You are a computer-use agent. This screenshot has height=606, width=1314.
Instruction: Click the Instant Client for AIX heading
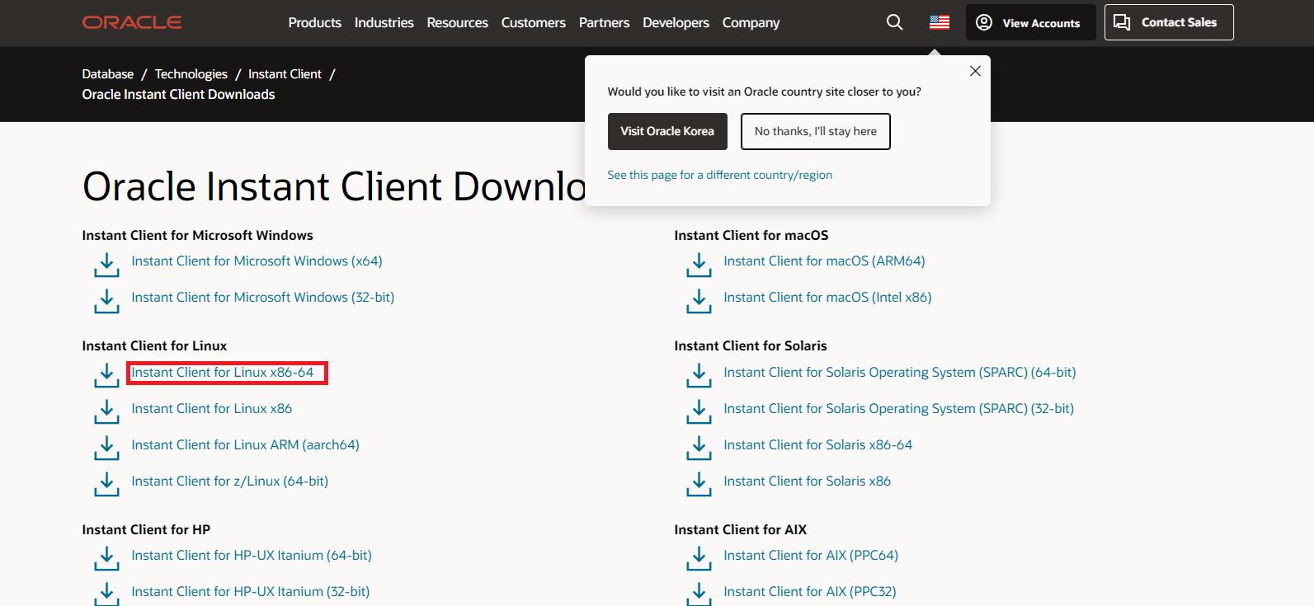pyautogui.click(x=740, y=529)
